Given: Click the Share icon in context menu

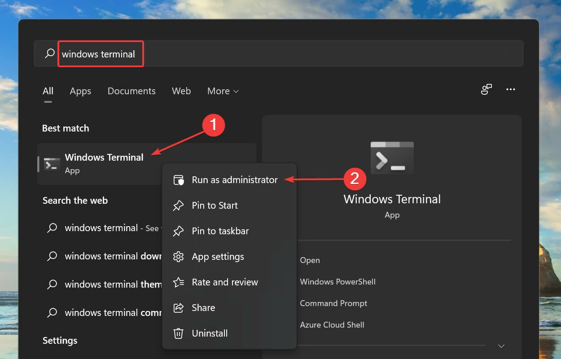Looking at the screenshot, I should point(179,307).
